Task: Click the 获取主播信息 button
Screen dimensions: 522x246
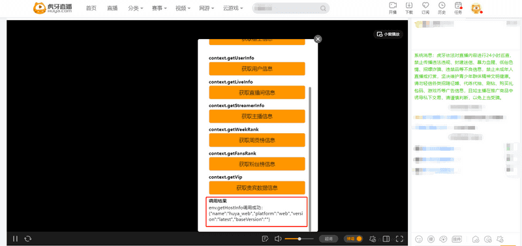Action: (257, 117)
